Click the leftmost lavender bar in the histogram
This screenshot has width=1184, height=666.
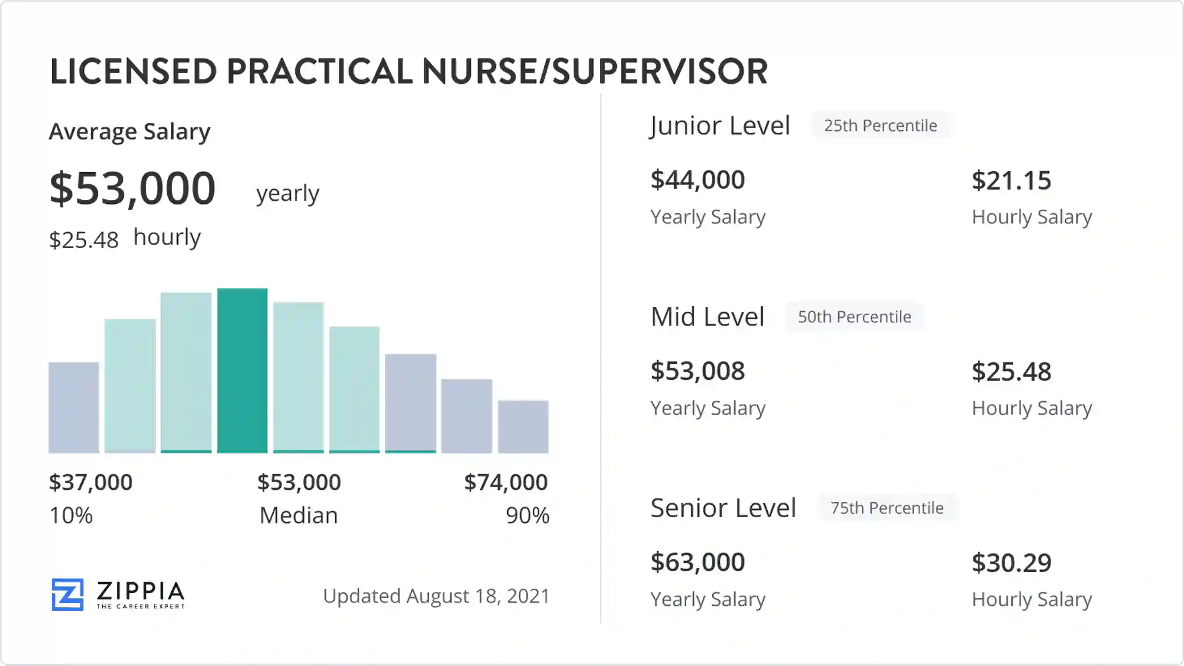pyautogui.click(x=74, y=407)
